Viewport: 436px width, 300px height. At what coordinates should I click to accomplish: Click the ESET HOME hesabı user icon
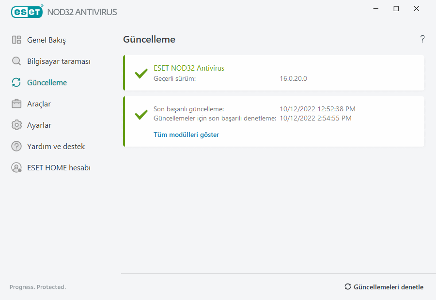(16, 168)
